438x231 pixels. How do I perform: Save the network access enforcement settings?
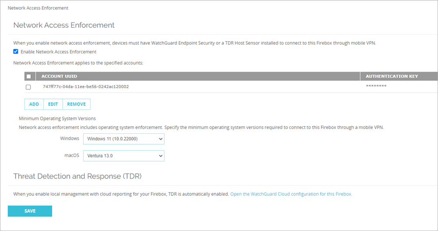coord(30,211)
